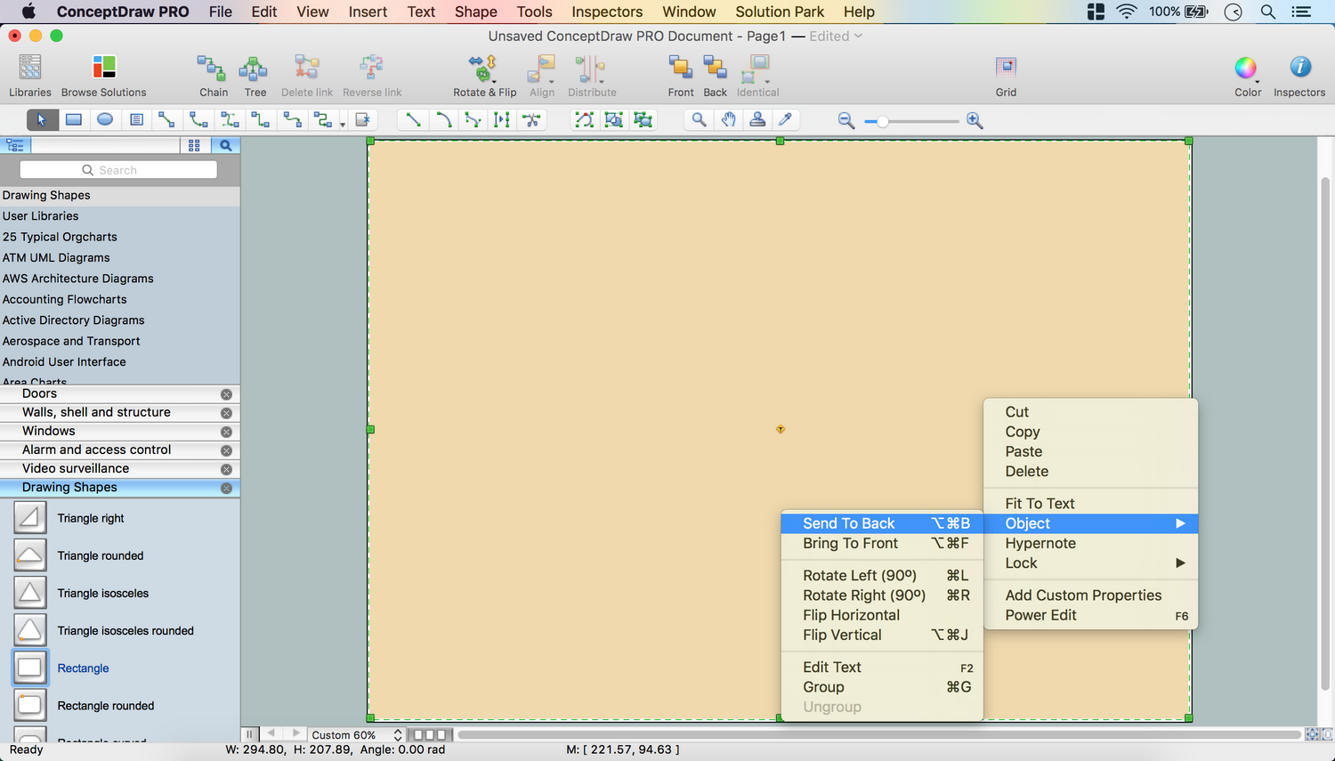This screenshot has width=1335, height=761.
Task: Pick the Hand pan tool
Action: tap(728, 119)
